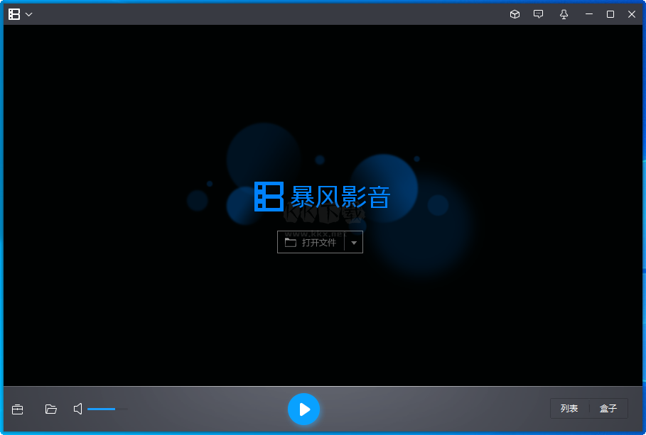
Task: Select the 盒子 tab at bottom right
Action: click(608, 408)
